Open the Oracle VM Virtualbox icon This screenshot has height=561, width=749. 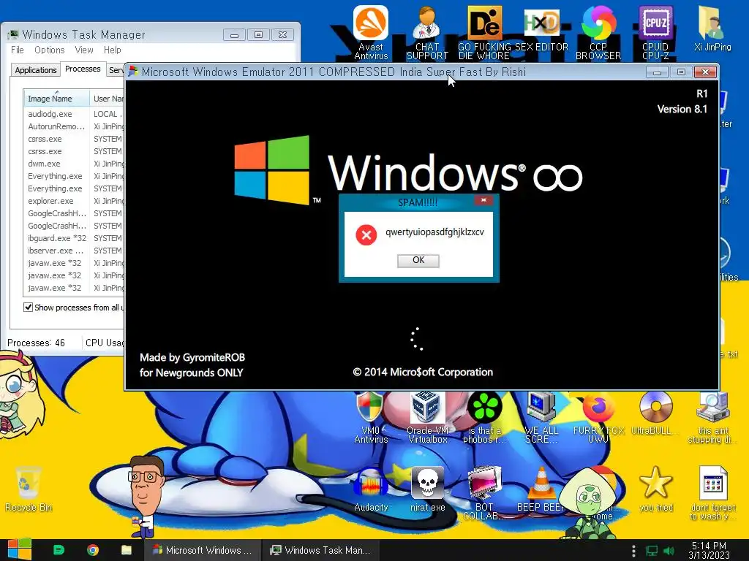(x=427, y=417)
